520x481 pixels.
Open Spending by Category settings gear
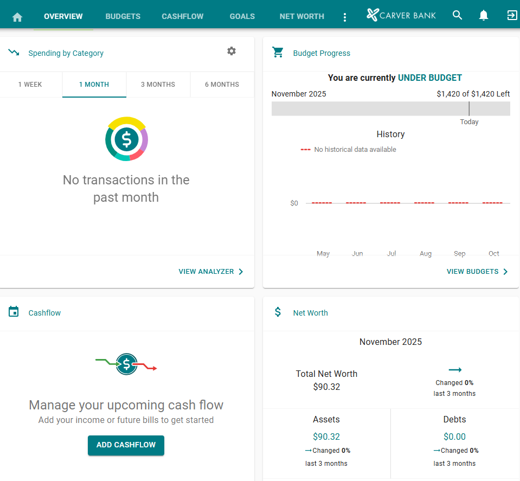(232, 51)
